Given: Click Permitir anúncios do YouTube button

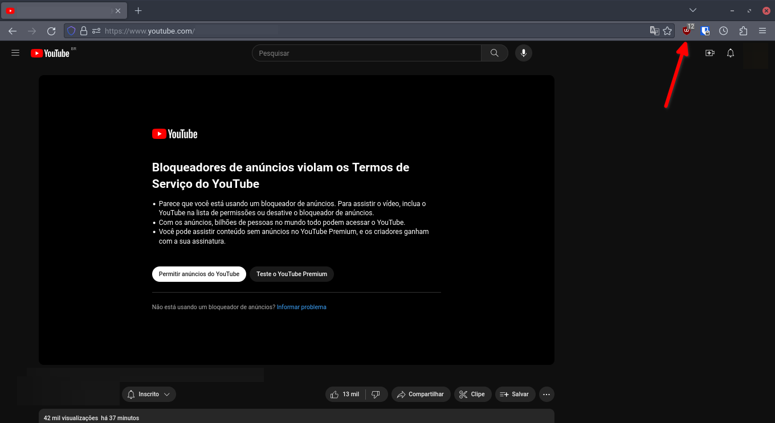Looking at the screenshot, I should (x=199, y=274).
